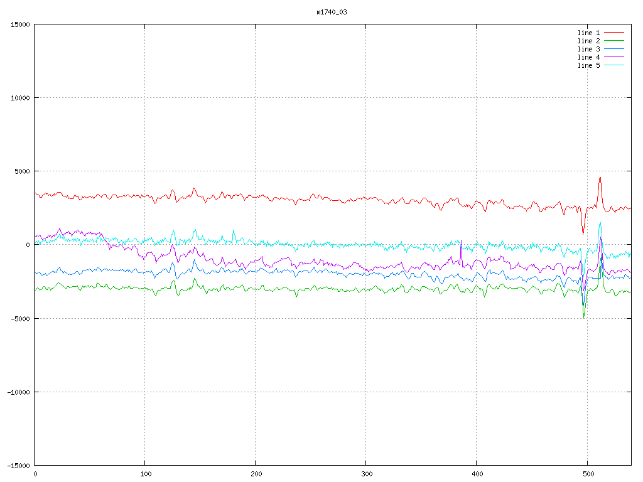Click the red line's highest peak
The image size is (643, 482).
(x=600, y=178)
